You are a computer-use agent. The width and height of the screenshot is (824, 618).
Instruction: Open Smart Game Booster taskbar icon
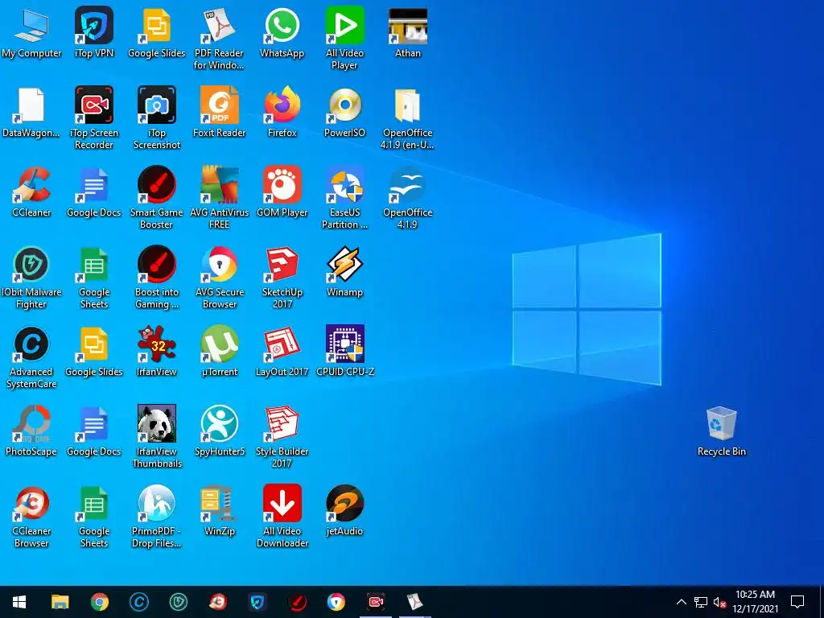click(296, 602)
